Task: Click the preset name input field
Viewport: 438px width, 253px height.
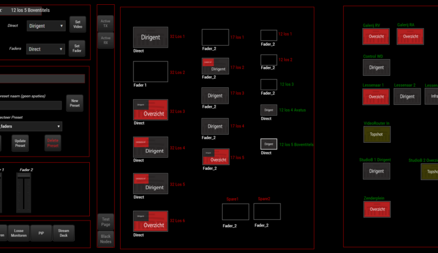Action: (x=30, y=105)
